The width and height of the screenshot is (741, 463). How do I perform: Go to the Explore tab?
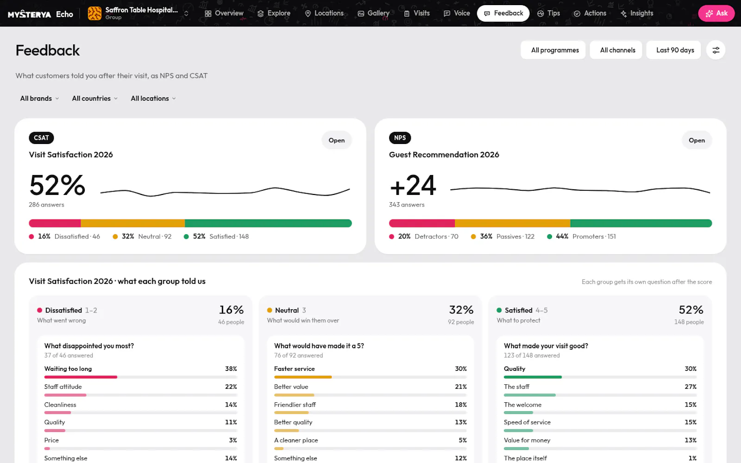pyautogui.click(x=274, y=13)
